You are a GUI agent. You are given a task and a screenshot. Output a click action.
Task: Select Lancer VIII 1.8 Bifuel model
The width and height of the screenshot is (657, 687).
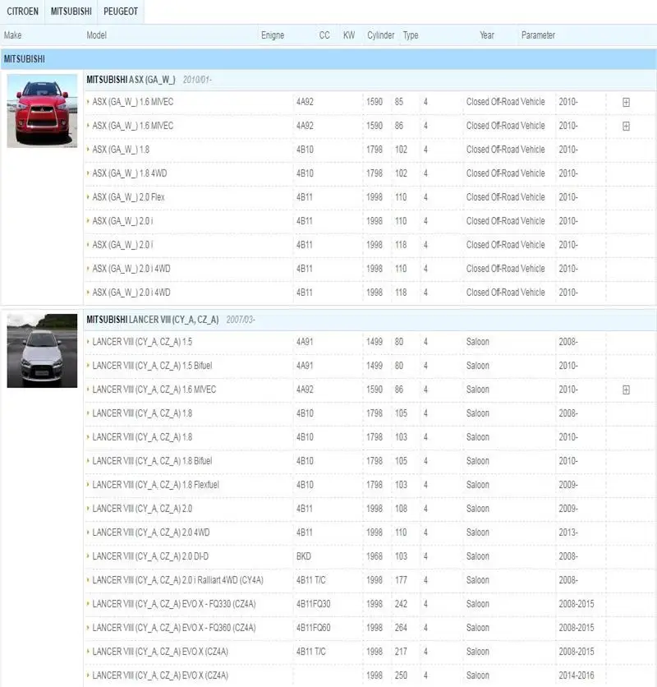pos(152,461)
